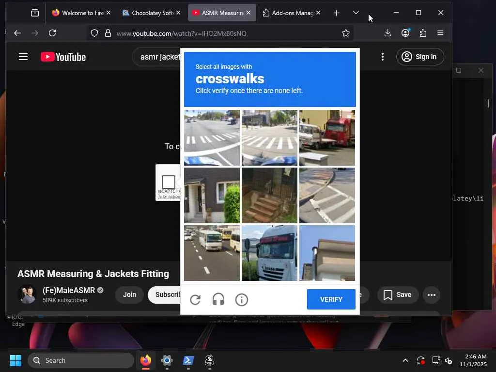Viewport: 496px width, 372px height.
Task: Open the Firefox account icon
Action: (x=405, y=33)
